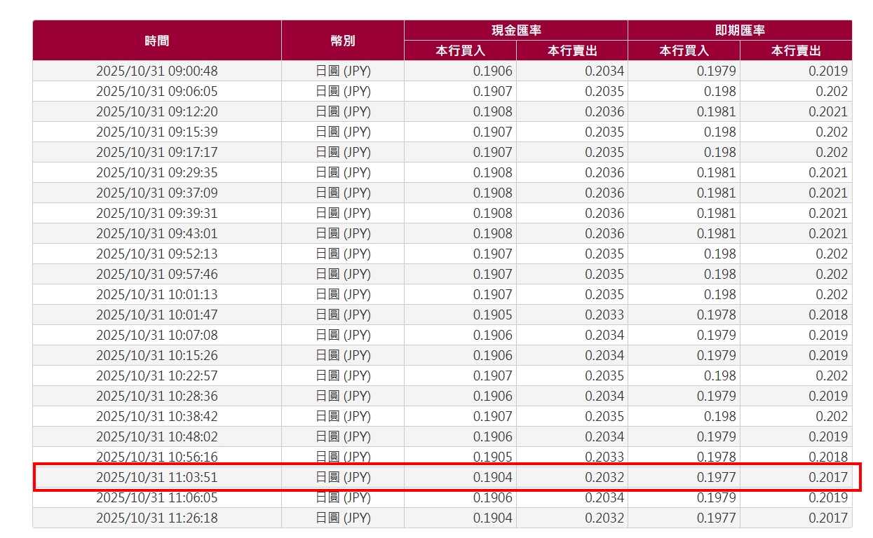This screenshot has width=873, height=538.
Task: Click the highlighted 11:03:51 timestamp cell
Action: click(157, 478)
